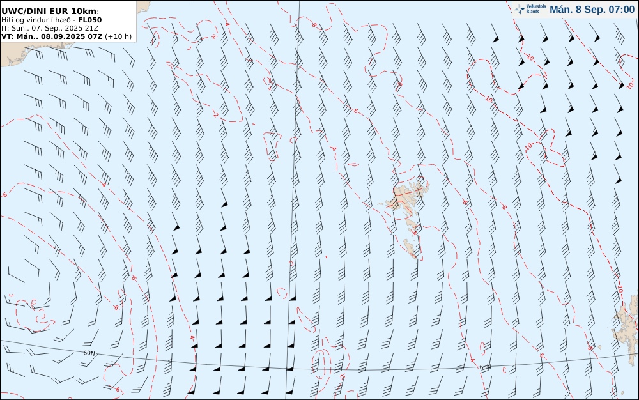Click the 'VT: Mán.. 08.09.2025 07Z' line
The height and width of the screenshot is (400, 639).
point(52,36)
